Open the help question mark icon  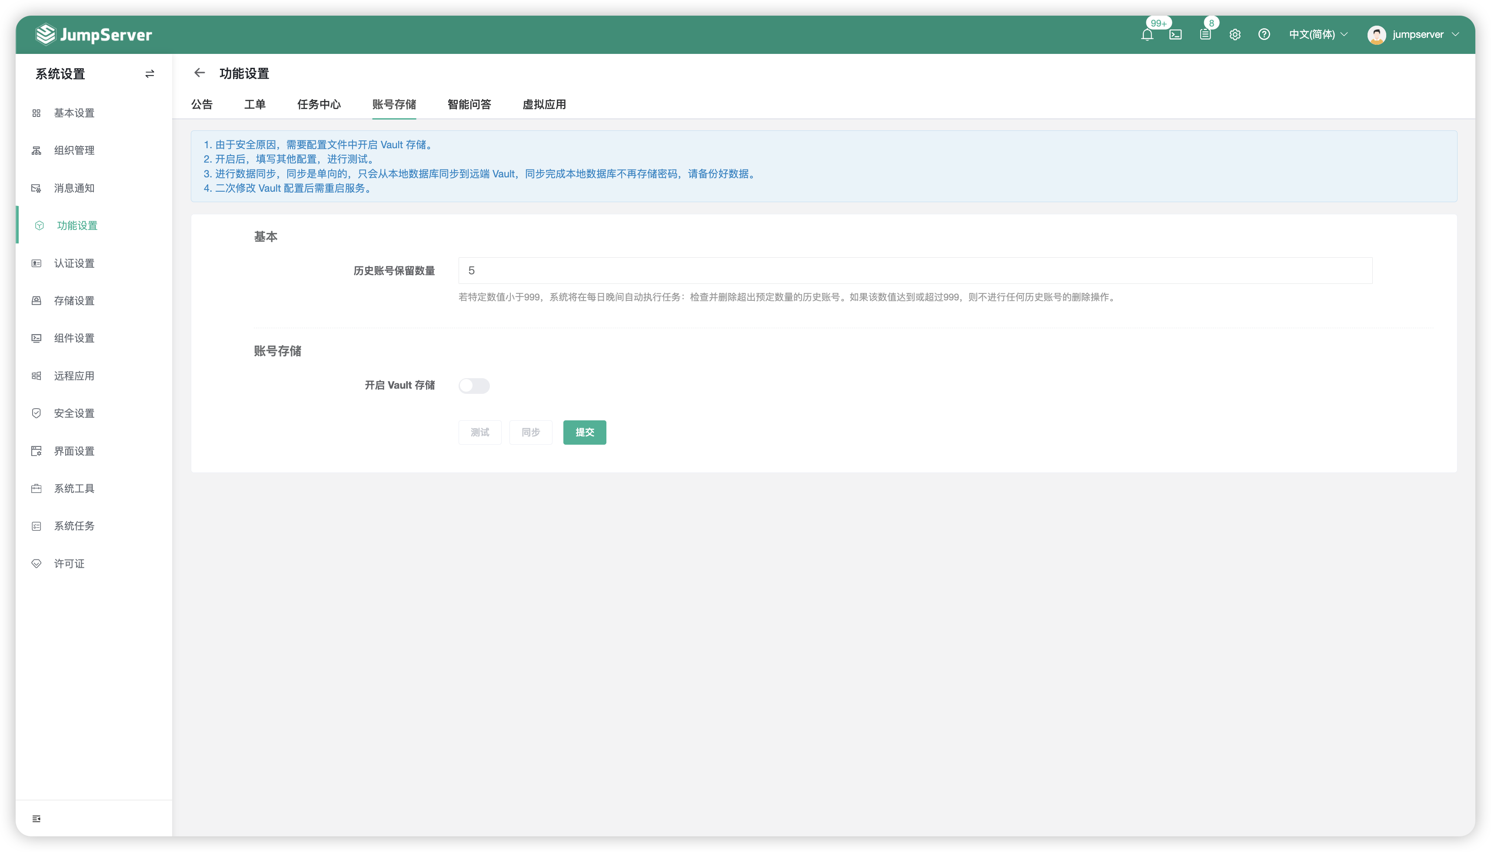click(1264, 34)
